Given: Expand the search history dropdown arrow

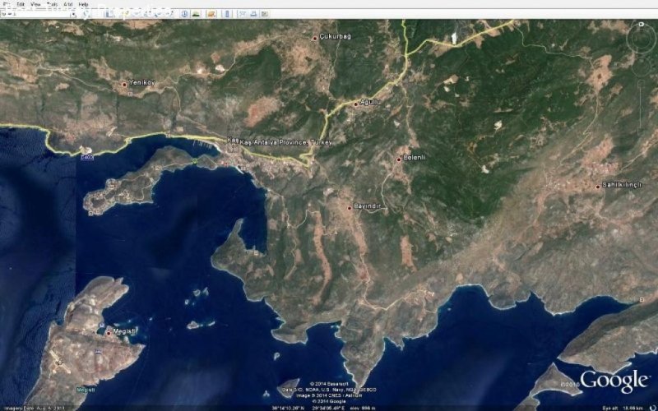Looking at the screenshot, I should click(x=73, y=14).
